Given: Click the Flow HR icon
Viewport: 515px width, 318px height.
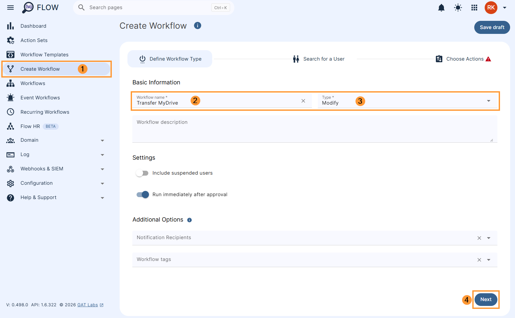Looking at the screenshot, I should click(10, 126).
